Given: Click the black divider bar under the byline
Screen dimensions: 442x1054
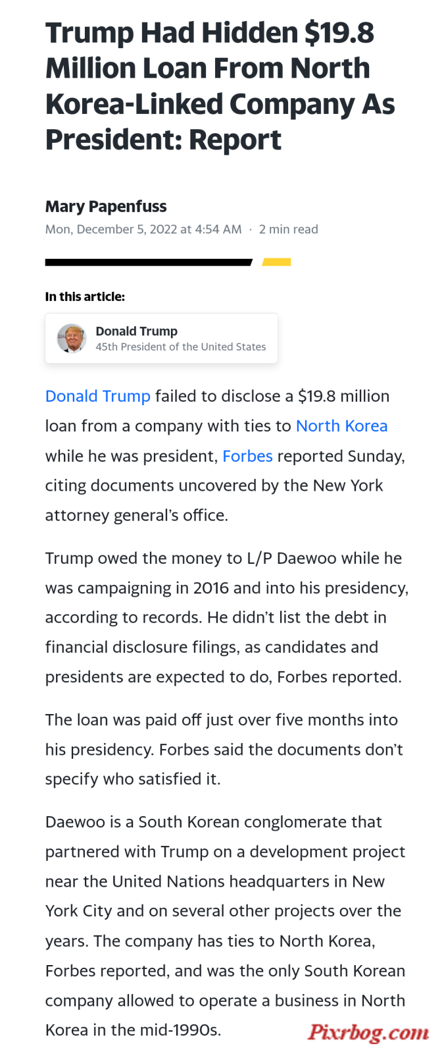Looking at the screenshot, I should pyautogui.click(x=149, y=262).
